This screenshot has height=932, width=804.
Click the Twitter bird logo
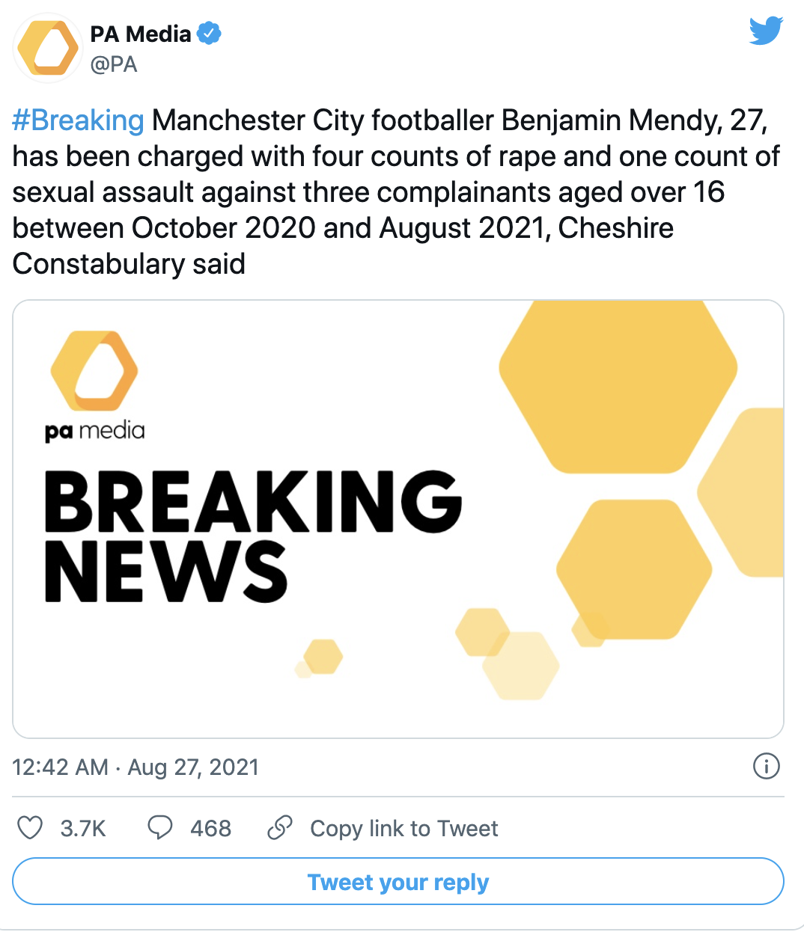point(766,31)
